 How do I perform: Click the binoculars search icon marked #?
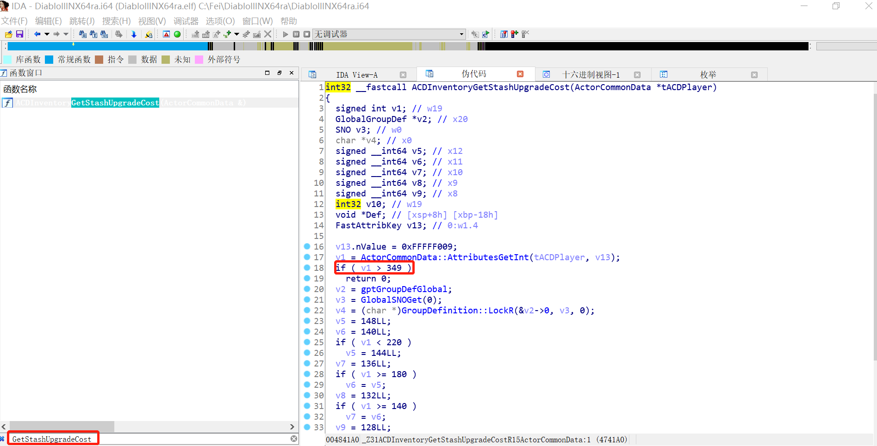click(83, 34)
